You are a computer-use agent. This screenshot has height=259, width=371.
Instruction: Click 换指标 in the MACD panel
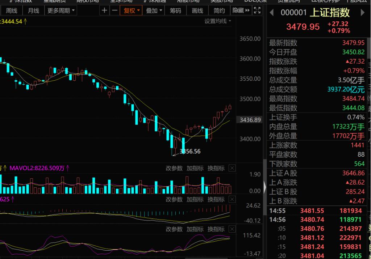click(x=216, y=199)
